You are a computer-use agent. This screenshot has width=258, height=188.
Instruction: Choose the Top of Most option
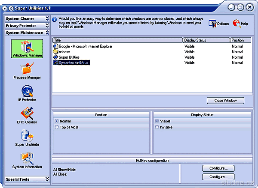click(x=57, y=127)
